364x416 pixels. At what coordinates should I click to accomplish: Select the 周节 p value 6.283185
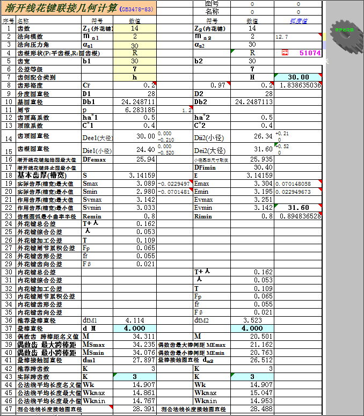[135, 110]
